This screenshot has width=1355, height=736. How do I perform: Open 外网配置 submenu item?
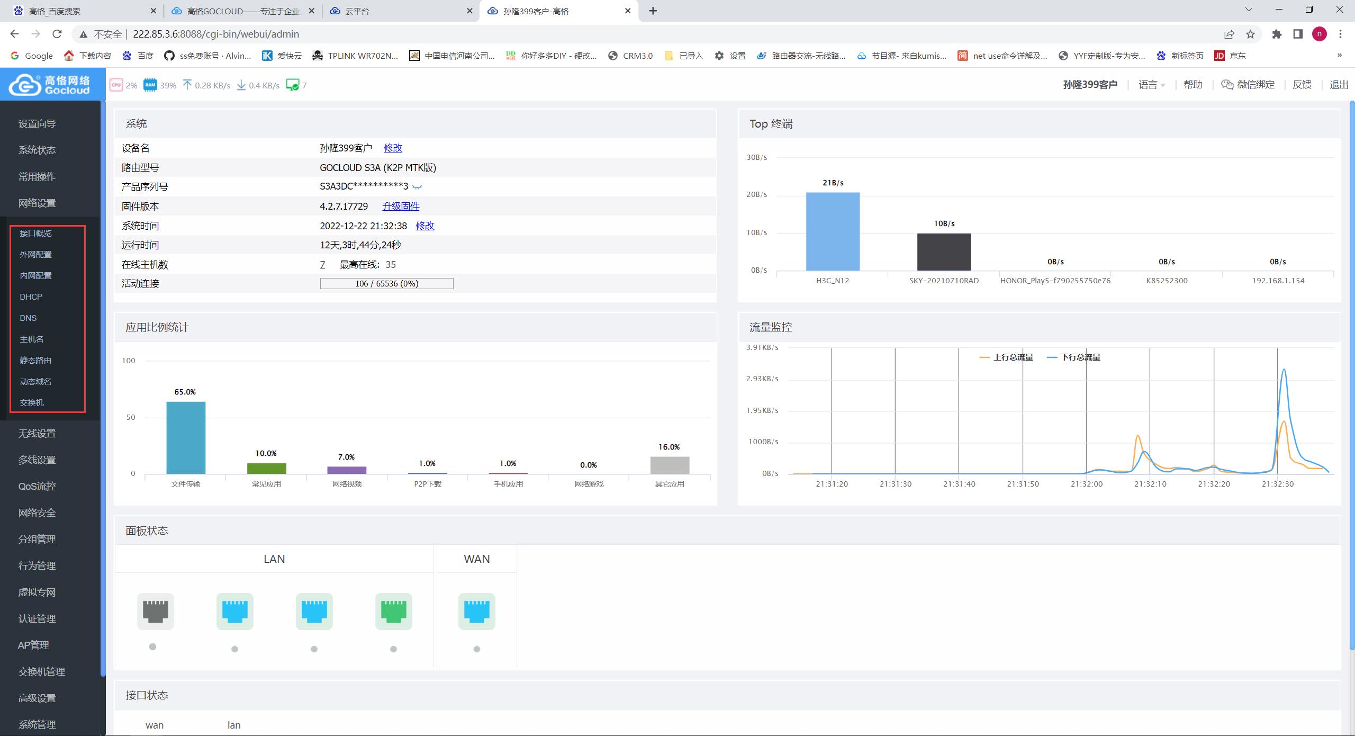pyautogui.click(x=35, y=254)
